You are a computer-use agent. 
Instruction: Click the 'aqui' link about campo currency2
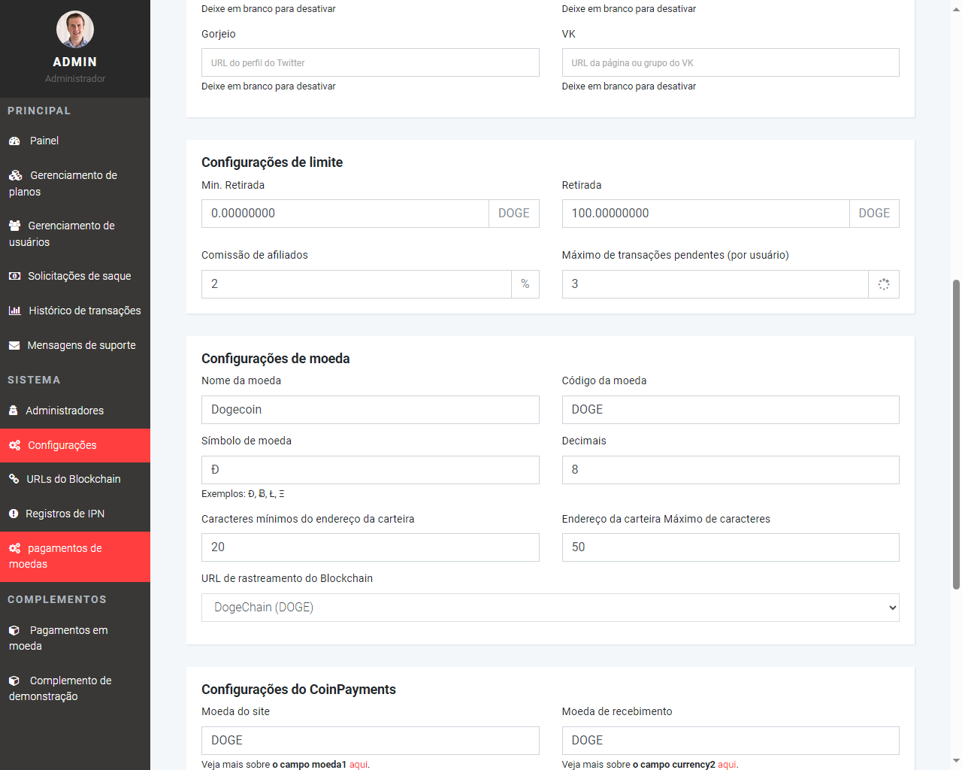(727, 764)
